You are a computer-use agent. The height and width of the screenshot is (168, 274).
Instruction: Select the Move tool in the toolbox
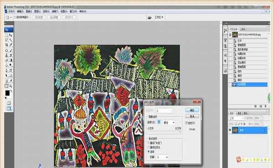pyautogui.click(x=11, y=36)
